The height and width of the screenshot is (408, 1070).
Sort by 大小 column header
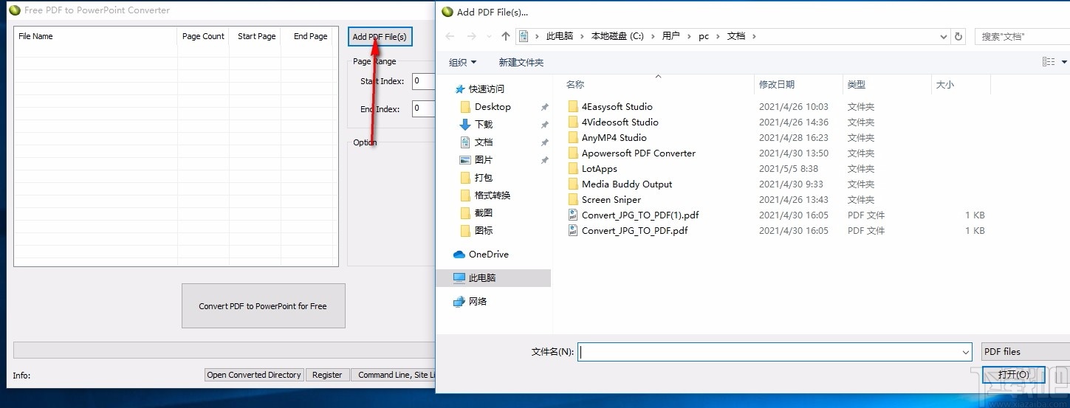tap(945, 85)
